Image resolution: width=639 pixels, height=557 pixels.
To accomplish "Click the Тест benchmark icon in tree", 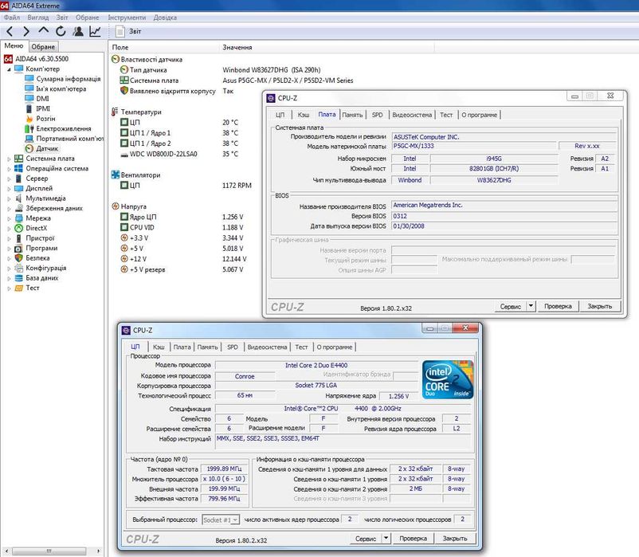I will (18, 288).
